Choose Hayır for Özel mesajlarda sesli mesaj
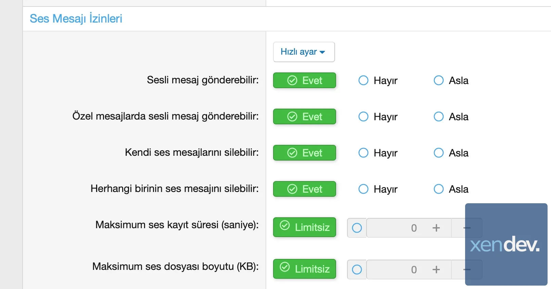 coord(363,116)
